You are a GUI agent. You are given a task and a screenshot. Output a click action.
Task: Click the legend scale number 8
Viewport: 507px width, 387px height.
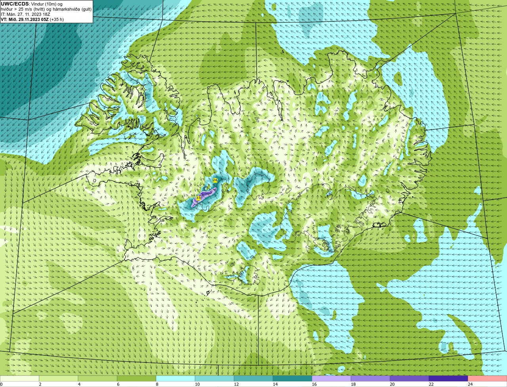click(x=157, y=384)
